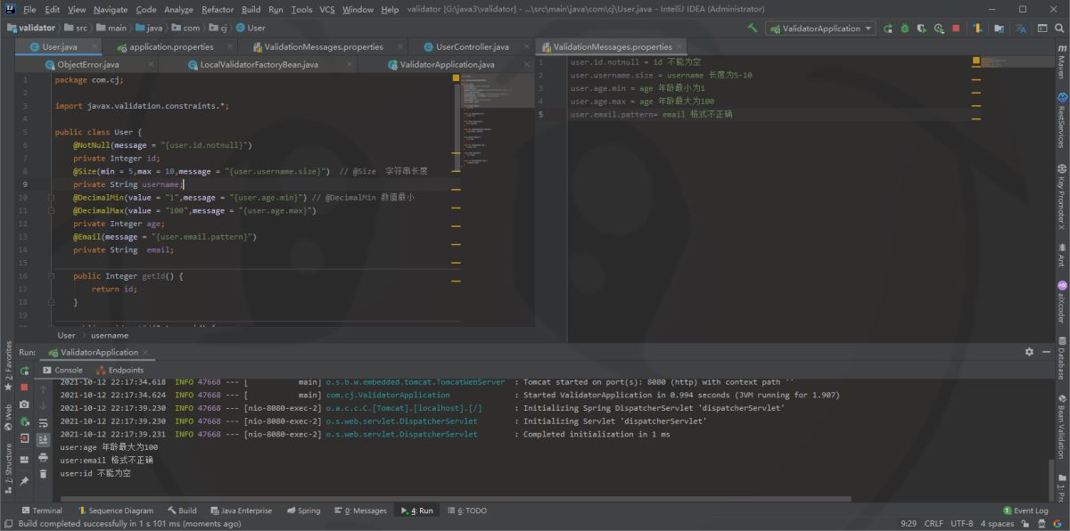Click the Dump Threads camera icon
1070x531 pixels.
tap(25, 404)
